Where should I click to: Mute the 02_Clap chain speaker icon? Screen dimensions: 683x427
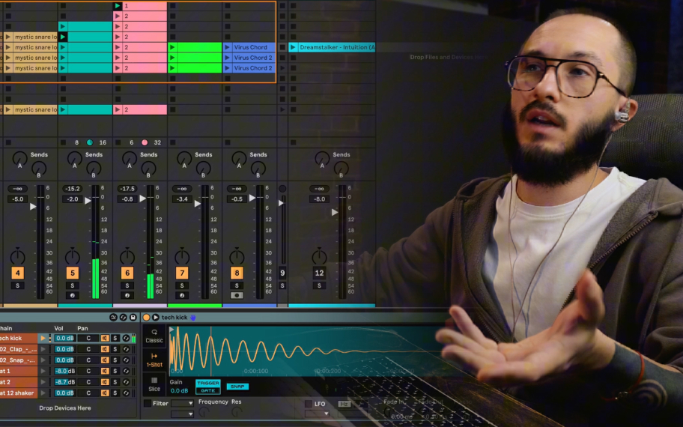(105, 349)
